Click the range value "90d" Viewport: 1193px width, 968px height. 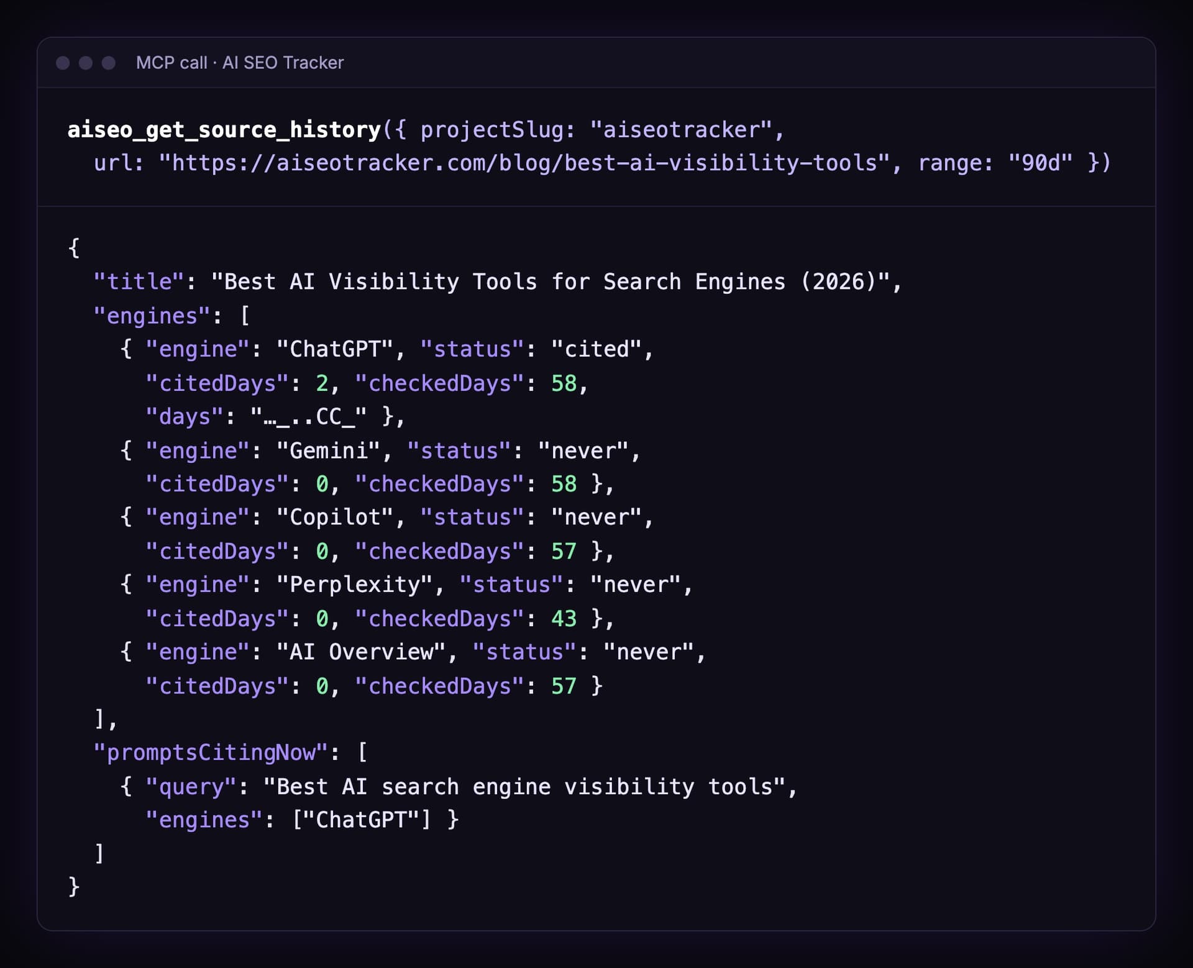point(1040,163)
